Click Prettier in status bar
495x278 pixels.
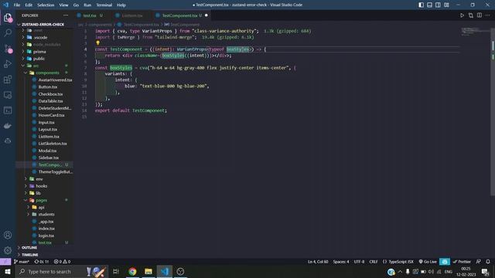462,262
